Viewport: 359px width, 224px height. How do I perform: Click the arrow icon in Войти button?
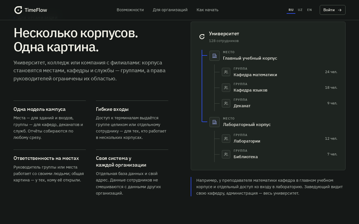coord(340,10)
